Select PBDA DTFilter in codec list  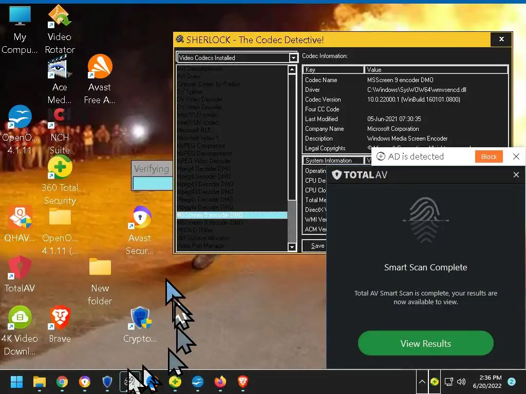(x=232, y=230)
